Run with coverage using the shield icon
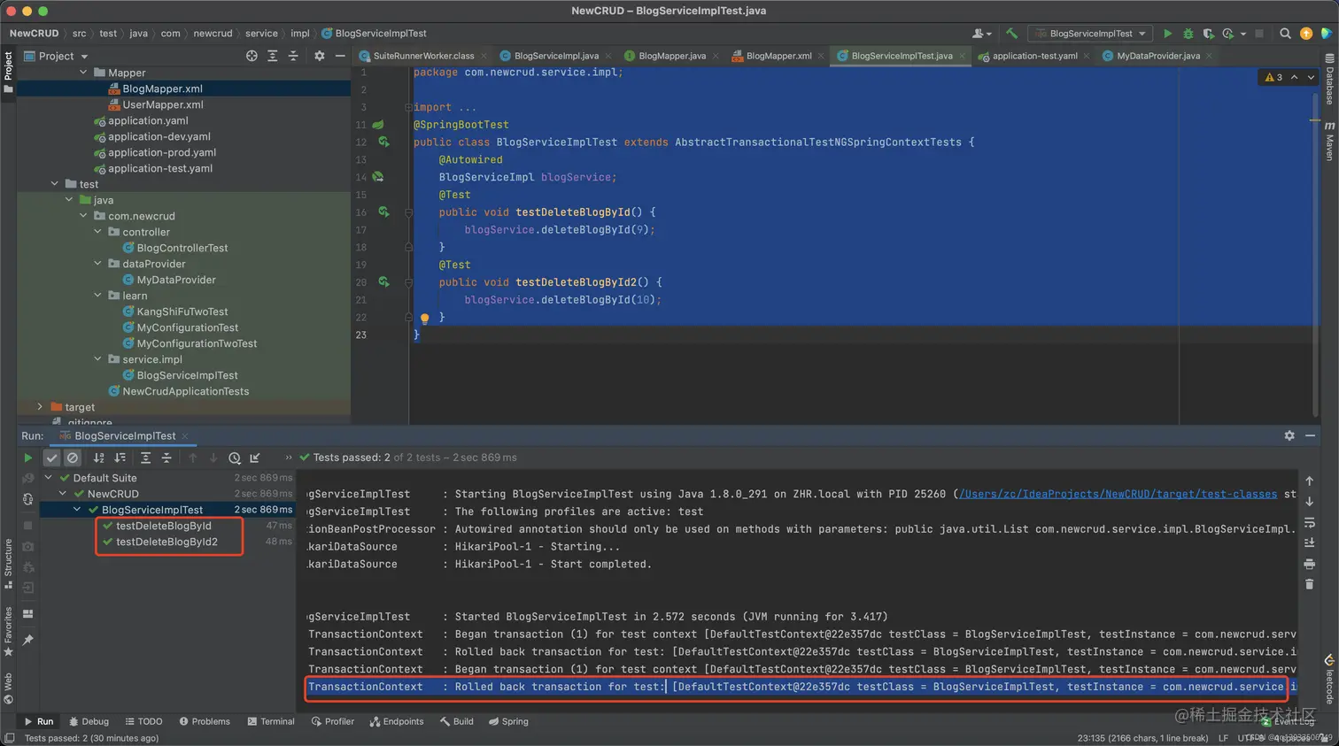 tap(1208, 34)
